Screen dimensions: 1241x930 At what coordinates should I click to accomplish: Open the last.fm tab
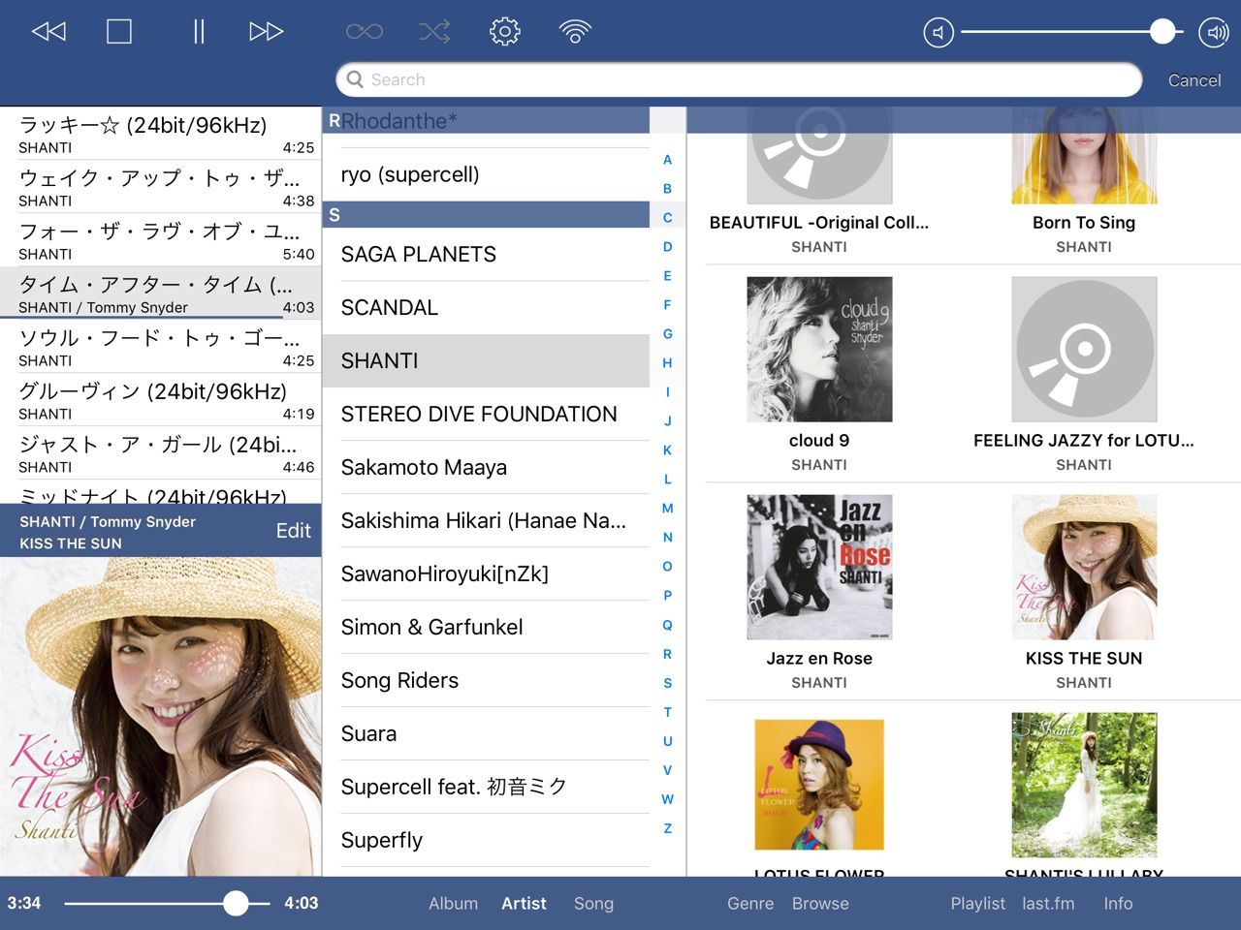pos(1048,903)
